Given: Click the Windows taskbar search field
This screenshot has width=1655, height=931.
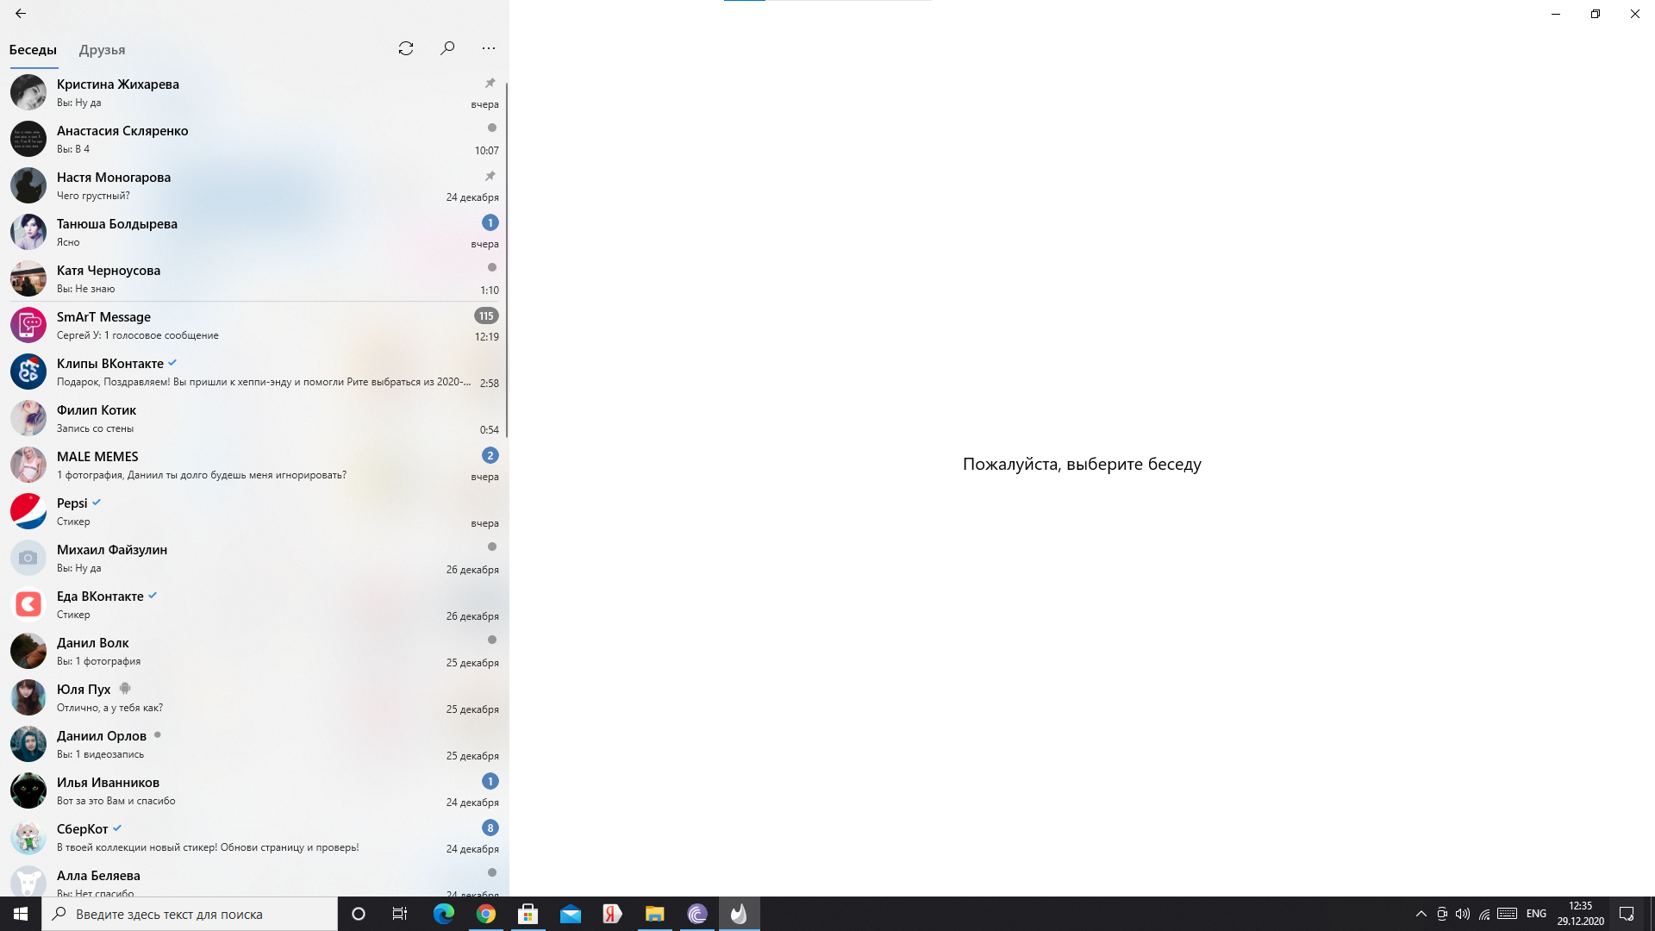Looking at the screenshot, I should pyautogui.click(x=190, y=914).
